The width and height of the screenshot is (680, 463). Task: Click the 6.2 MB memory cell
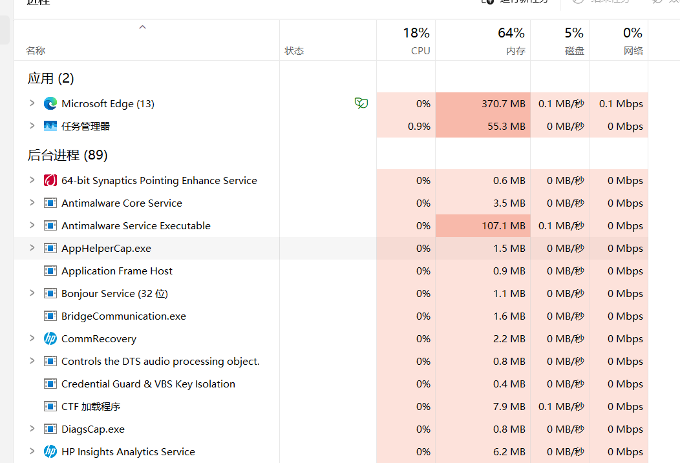(483, 451)
